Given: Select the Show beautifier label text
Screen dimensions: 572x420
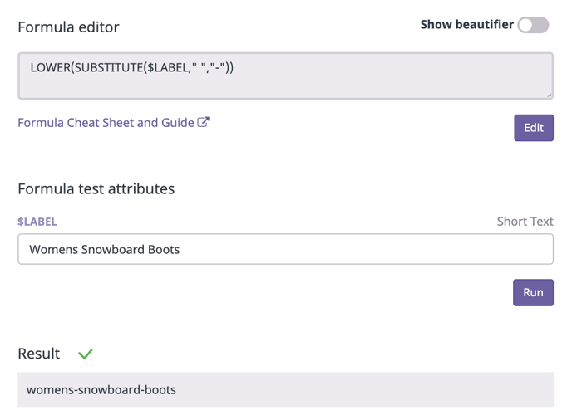Looking at the screenshot, I should [467, 24].
